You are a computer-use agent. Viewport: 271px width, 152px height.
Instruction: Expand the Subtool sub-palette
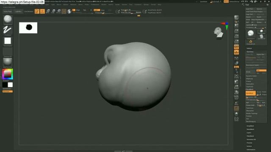pos(249,49)
